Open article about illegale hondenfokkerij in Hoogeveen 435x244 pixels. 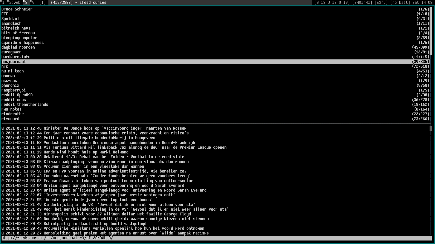(x=99, y=138)
